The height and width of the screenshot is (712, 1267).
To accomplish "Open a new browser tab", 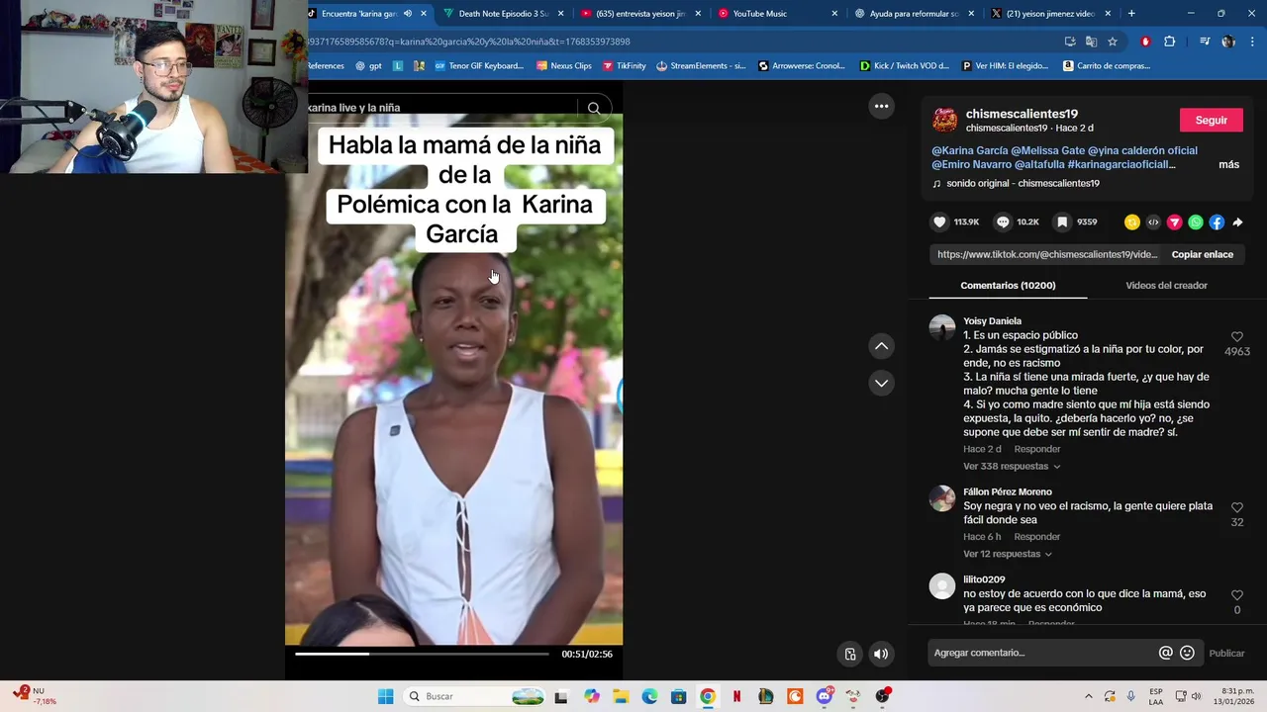I will pos(1131,14).
